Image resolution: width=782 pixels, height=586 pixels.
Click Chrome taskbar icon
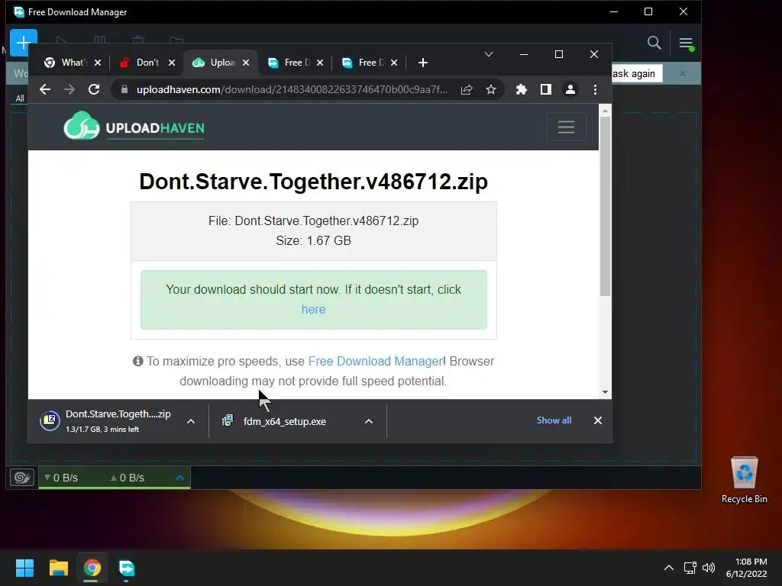pos(92,568)
